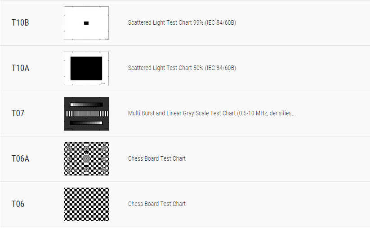Open Multi Burst and Linear Gray Scale description

coord(212,113)
